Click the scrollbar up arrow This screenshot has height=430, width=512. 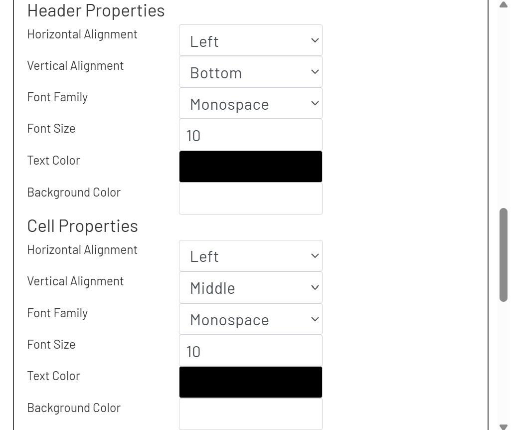503,5
